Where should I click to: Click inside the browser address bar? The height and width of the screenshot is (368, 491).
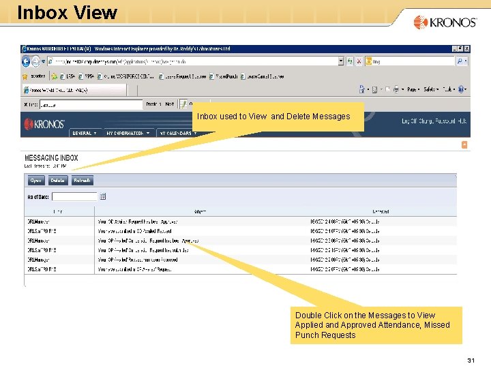[x=192, y=61]
